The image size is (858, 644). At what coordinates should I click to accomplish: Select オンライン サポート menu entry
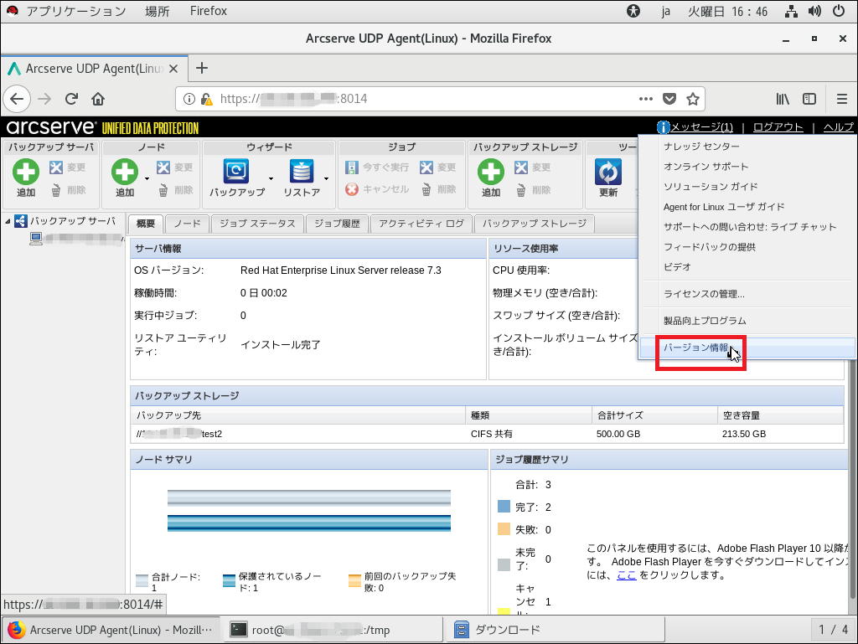click(x=706, y=167)
